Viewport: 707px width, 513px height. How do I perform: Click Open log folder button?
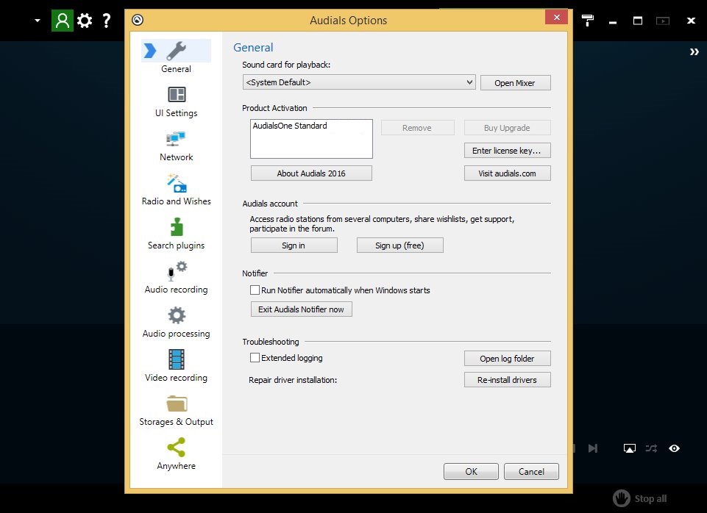pyautogui.click(x=507, y=359)
